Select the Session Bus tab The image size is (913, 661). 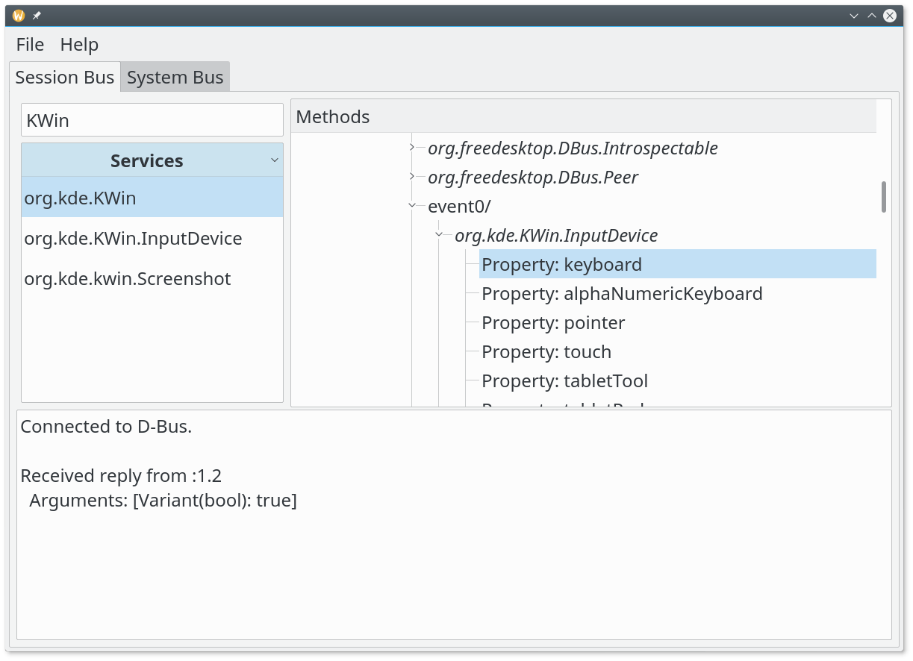[x=64, y=78]
